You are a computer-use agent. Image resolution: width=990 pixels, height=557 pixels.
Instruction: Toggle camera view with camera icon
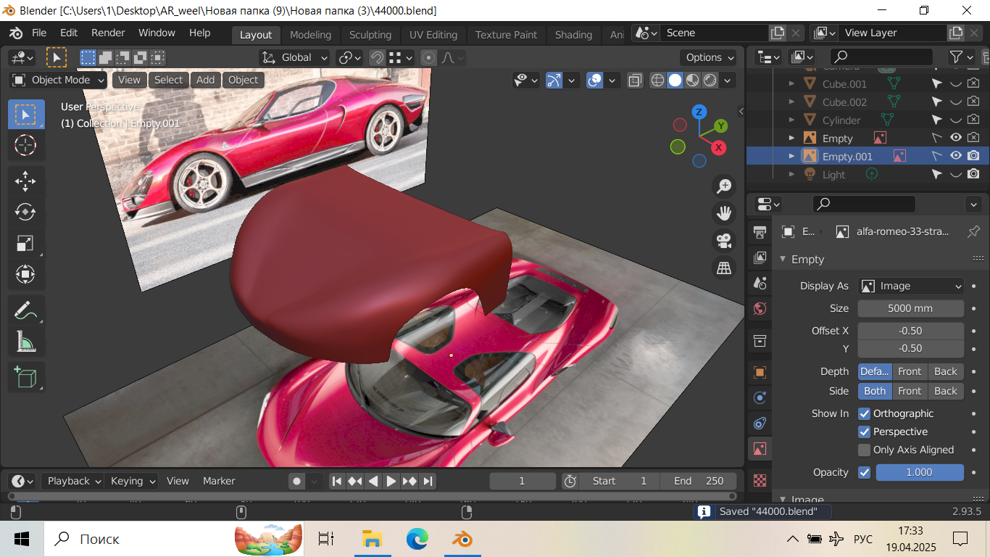click(x=723, y=240)
